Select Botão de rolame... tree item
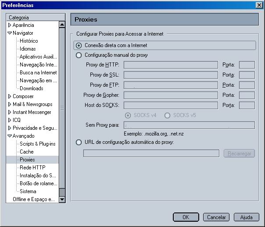 click(x=39, y=183)
